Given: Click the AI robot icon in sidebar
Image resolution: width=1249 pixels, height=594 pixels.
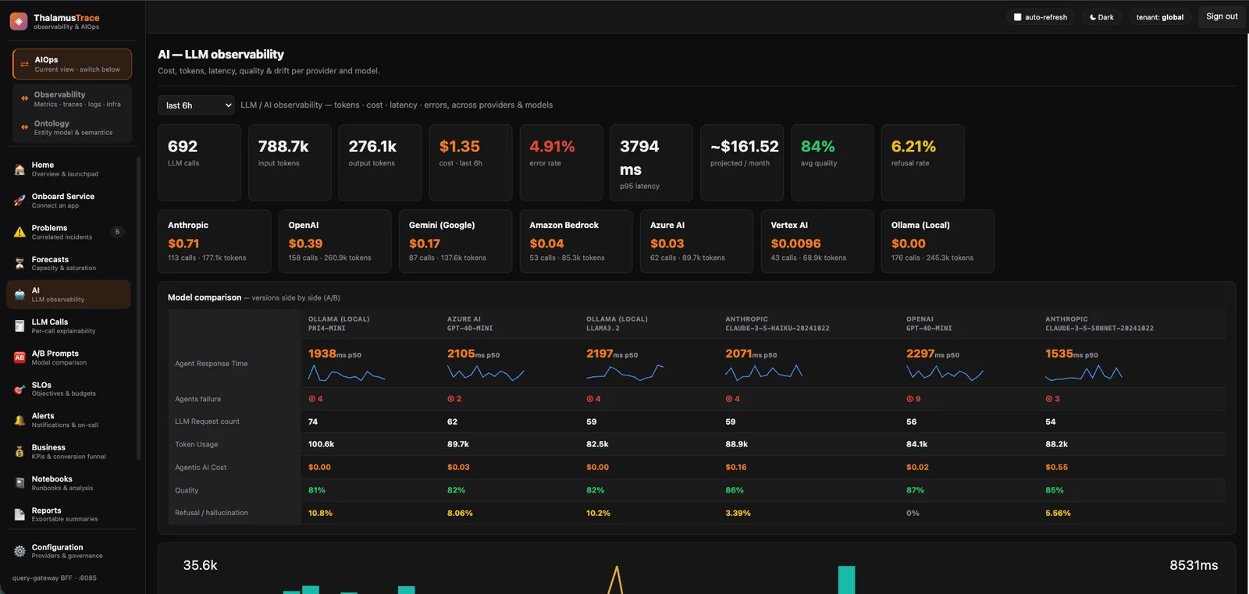Looking at the screenshot, I should tap(20, 294).
